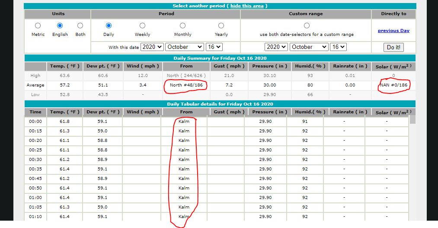Click the average pressure value 30.00
The width and height of the screenshot is (438, 228).
point(269,85)
